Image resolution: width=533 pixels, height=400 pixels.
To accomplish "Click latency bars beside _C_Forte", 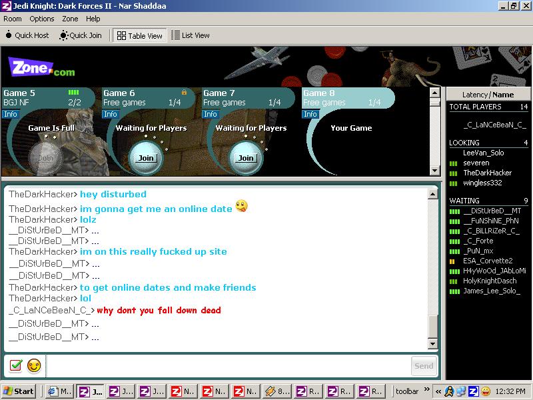I will pos(454,241).
